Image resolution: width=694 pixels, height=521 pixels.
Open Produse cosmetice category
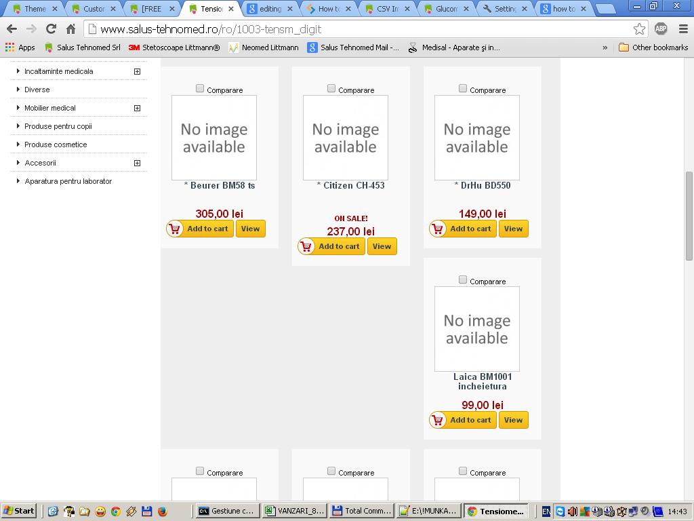click(56, 144)
